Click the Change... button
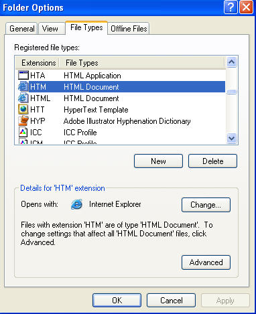Image resolution: width=256 pixels, height=314 pixels. (x=206, y=205)
